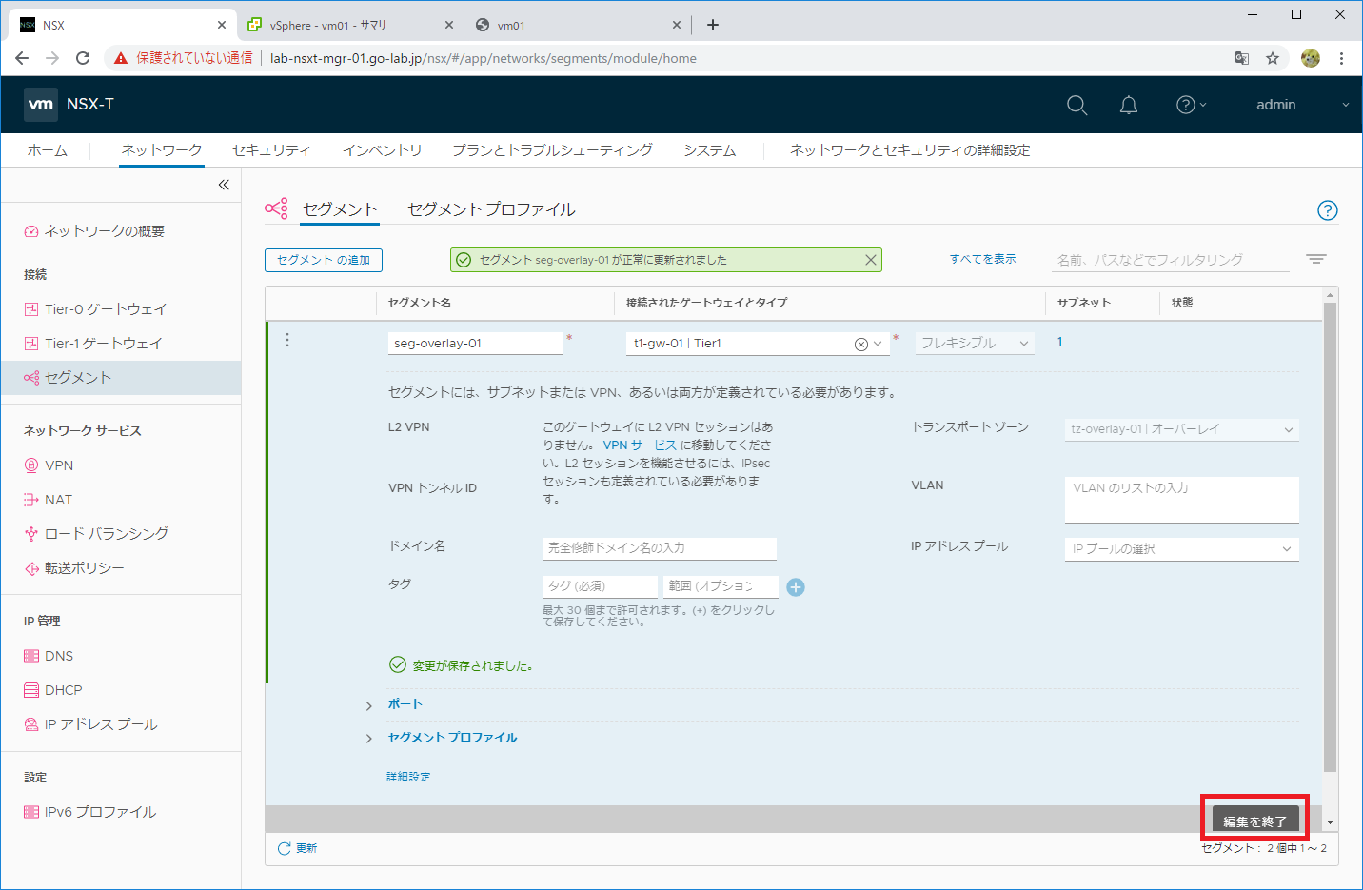Click the segment name field seg-overlay-01

[475, 343]
